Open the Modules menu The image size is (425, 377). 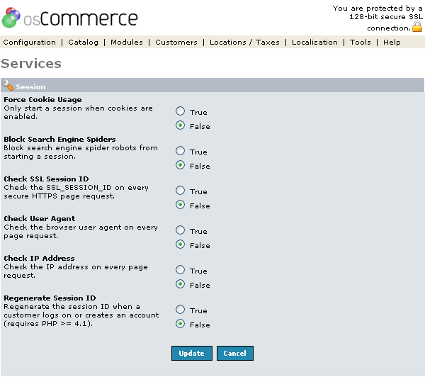(x=127, y=43)
